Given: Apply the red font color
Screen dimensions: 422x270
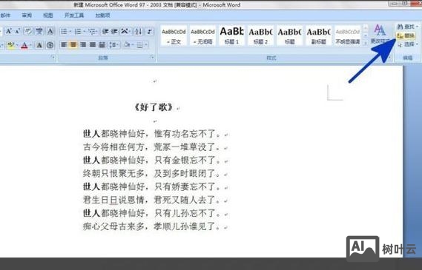Looking at the screenshot, I should (x=24, y=45).
